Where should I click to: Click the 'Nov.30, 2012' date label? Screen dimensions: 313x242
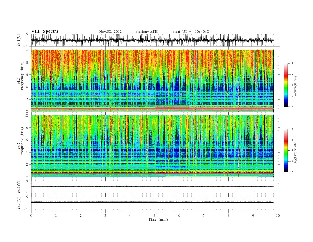tap(110, 32)
